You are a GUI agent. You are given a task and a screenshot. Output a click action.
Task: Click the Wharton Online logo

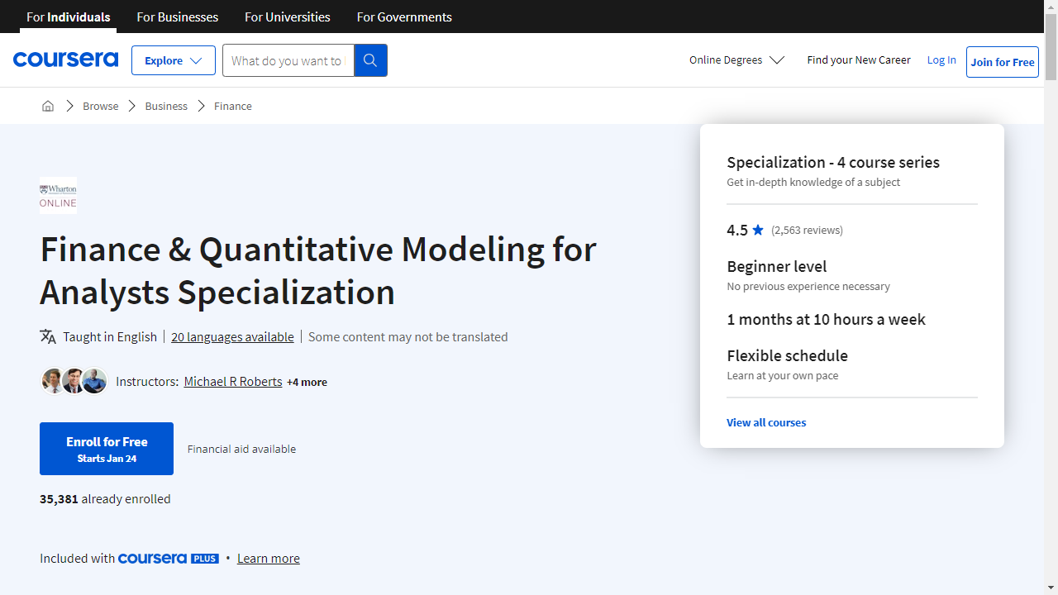pyautogui.click(x=58, y=196)
